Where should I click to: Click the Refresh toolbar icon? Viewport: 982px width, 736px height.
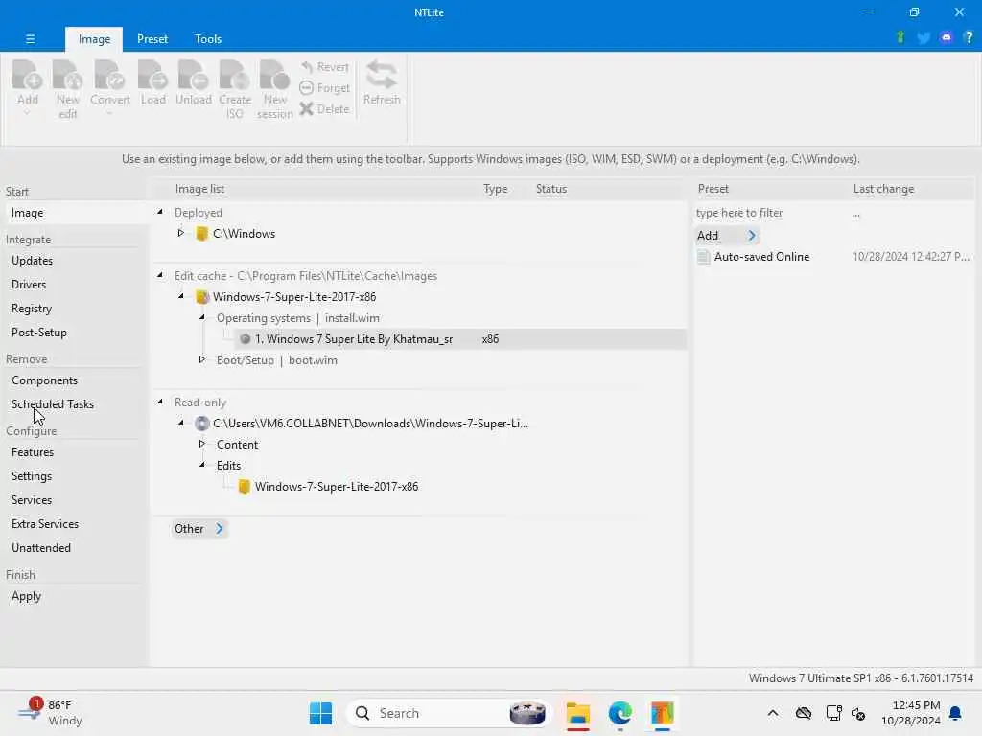[382, 82]
